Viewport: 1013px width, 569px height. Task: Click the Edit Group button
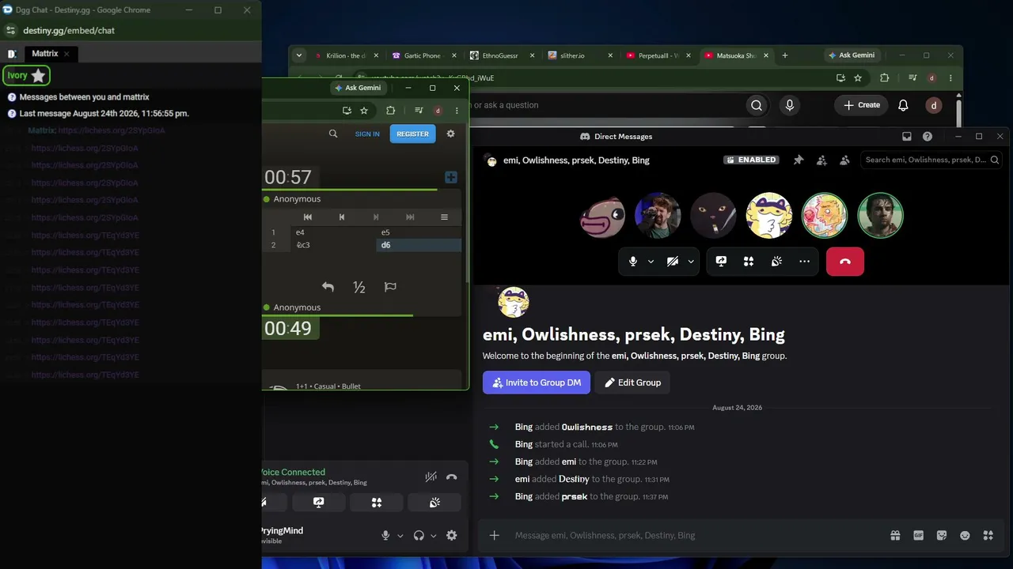click(x=632, y=382)
